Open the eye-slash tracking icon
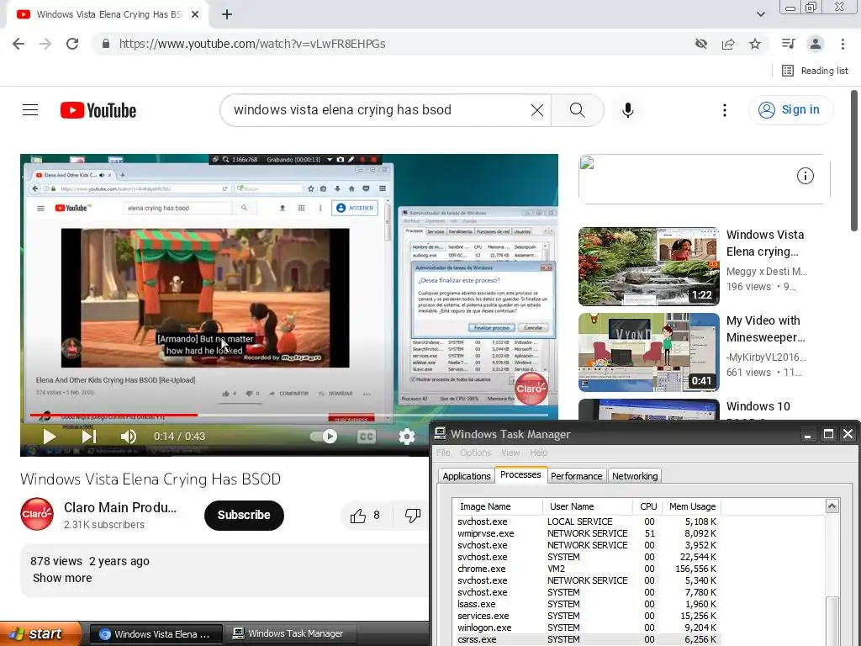This screenshot has height=646, width=861. (x=701, y=44)
